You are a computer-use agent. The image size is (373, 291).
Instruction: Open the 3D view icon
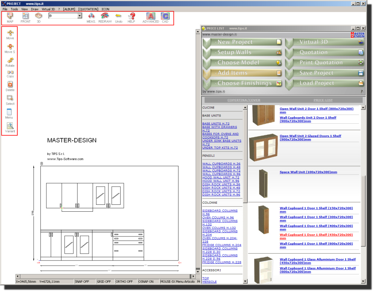39,17
